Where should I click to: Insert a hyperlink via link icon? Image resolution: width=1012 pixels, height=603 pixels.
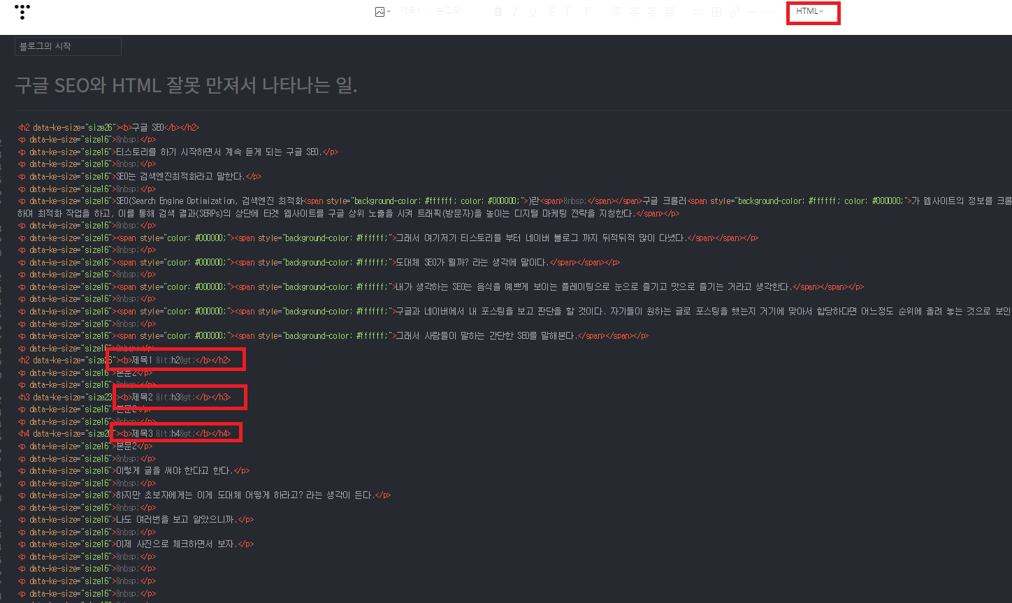click(734, 12)
